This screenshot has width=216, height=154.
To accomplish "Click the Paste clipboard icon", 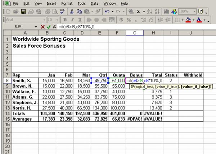I will (x=87, y=11).
